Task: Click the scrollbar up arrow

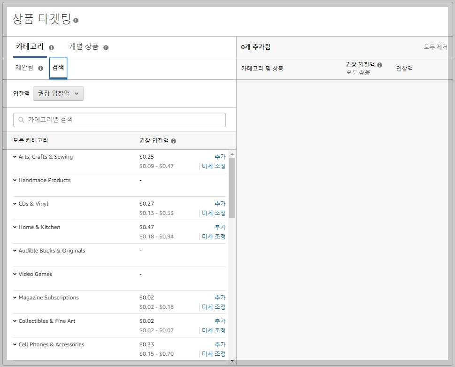Action: click(x=232, y=154)
